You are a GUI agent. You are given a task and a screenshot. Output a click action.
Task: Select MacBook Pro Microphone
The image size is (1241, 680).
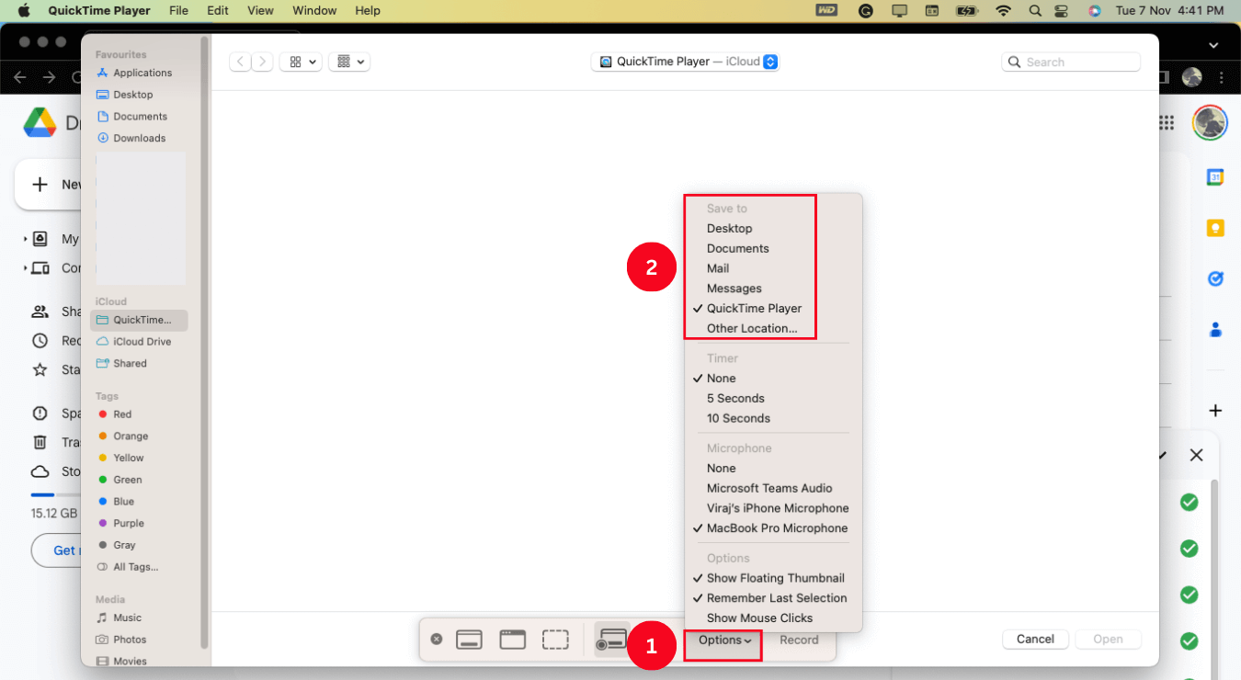pyautogui.click(x=777, y=528)
